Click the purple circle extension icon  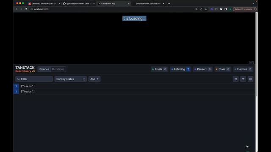click(212, 9)
